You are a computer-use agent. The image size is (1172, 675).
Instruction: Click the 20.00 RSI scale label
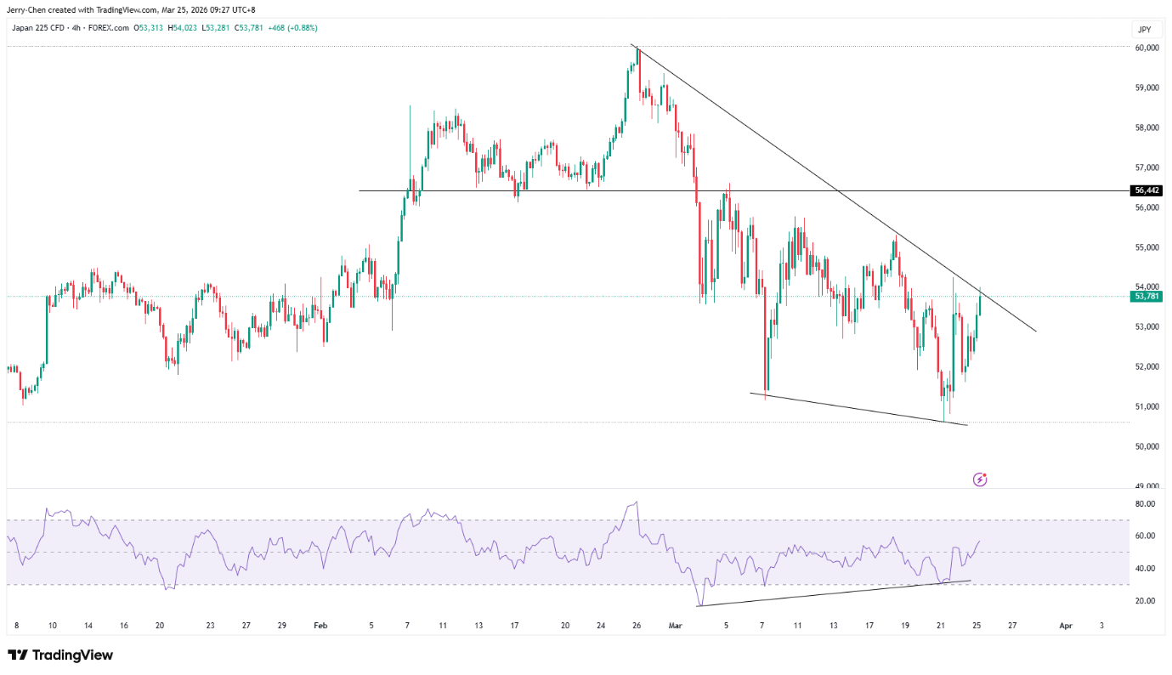click(1144, 600)
